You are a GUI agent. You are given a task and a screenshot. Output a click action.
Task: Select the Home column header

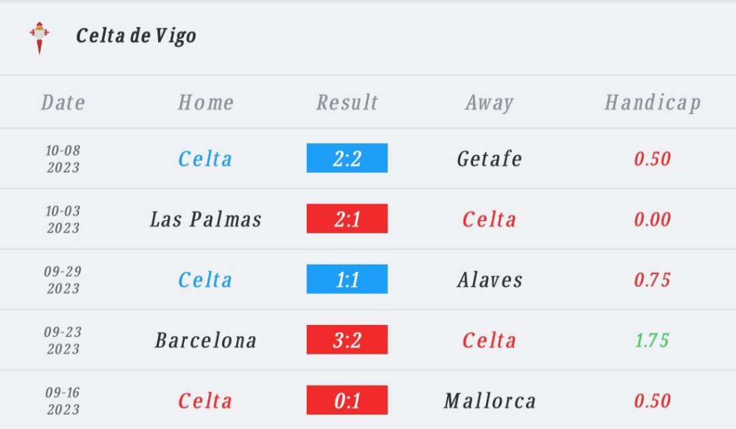[x=206, y=103]
